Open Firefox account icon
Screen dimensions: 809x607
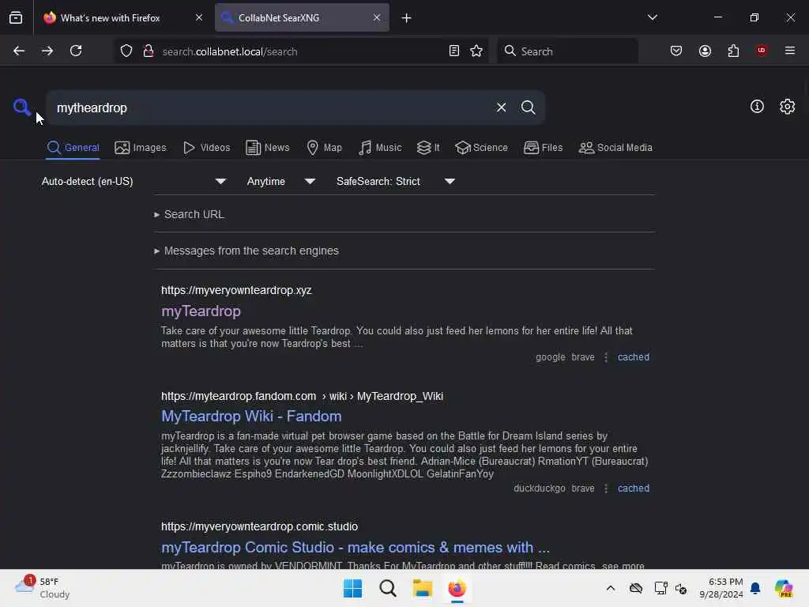point(705,51)
